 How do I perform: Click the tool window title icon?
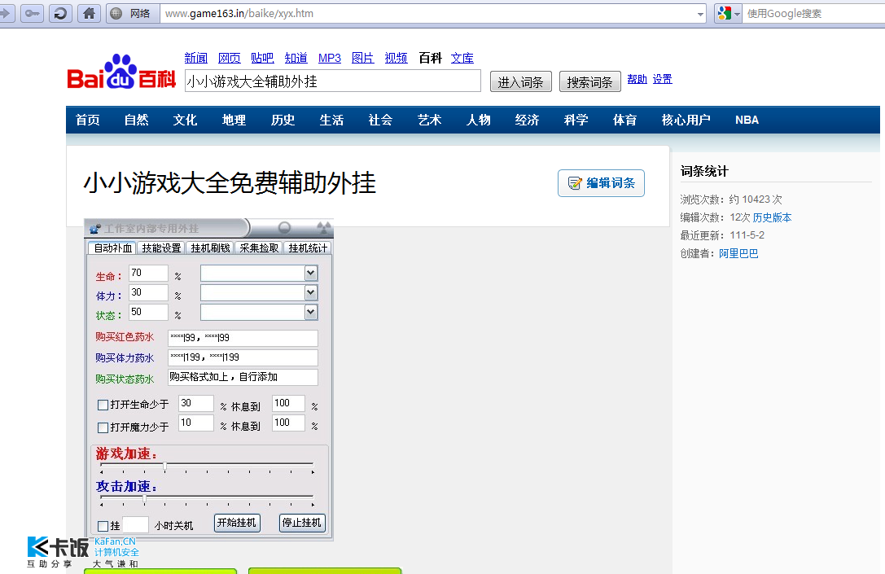click(x=94, y=229)
